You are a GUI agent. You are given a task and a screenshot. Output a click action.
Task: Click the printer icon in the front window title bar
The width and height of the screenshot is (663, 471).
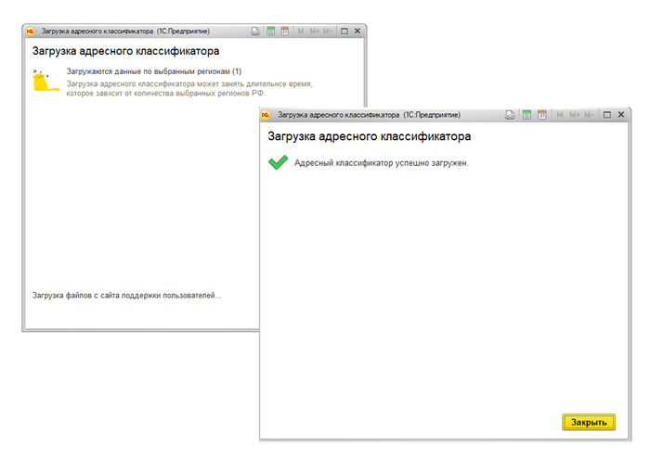(x=510, y=115)
